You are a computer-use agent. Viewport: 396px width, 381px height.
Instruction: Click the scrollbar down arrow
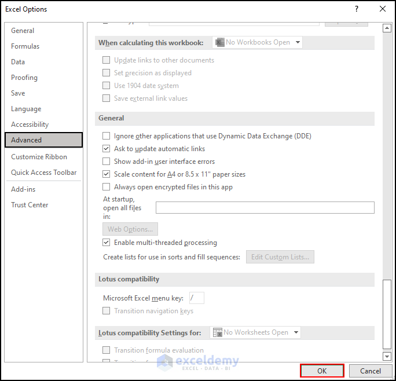click(387, 356)
